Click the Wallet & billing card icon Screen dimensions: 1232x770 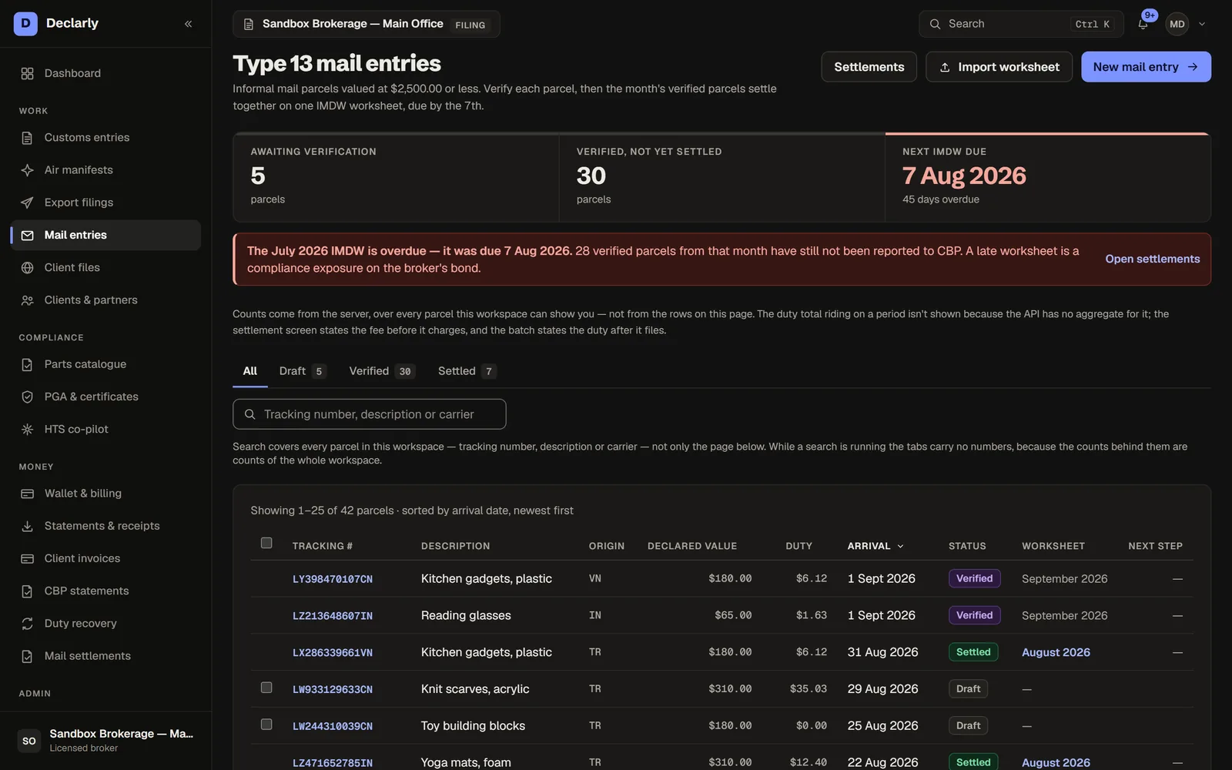(28, 494)
